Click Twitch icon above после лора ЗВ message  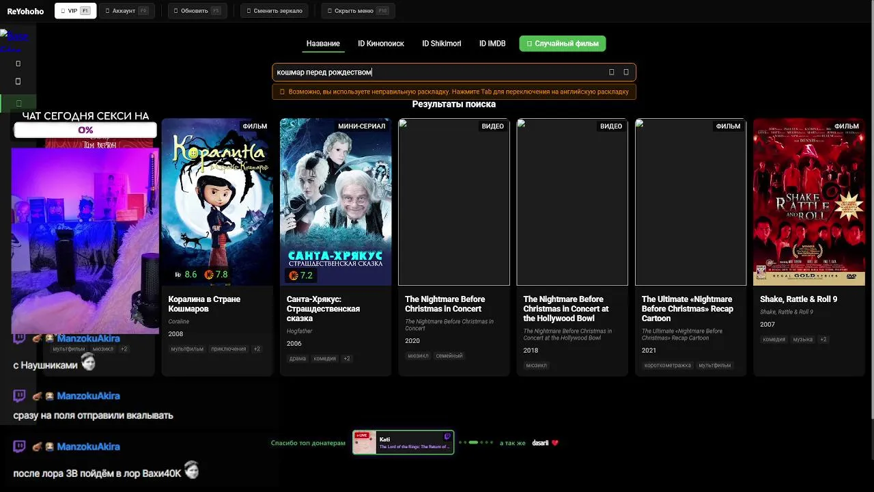(x=19, y=446)
